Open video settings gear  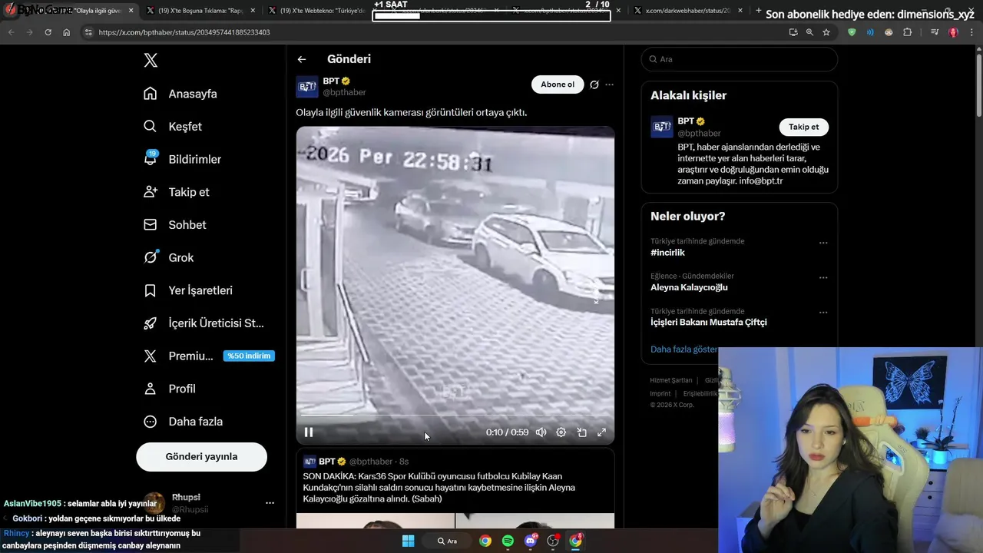click(x=561, y=432)
